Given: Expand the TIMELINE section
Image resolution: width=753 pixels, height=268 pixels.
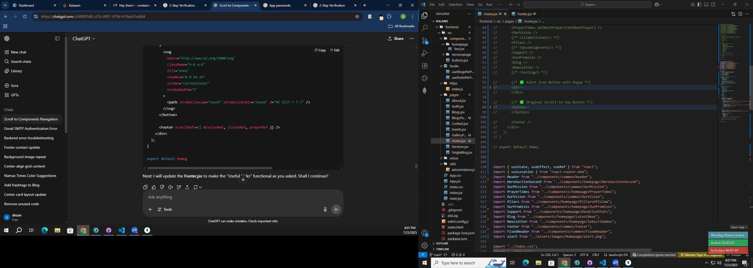Looking at the screenshot, I should [443, 249].
